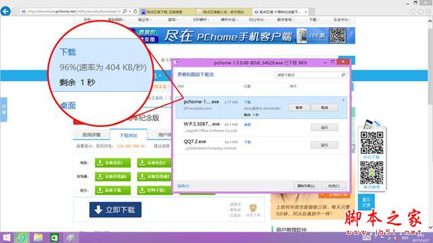Expand the 办公中心 navigation menu
Viewport: 433px width, 243px height.
[257, 20]
